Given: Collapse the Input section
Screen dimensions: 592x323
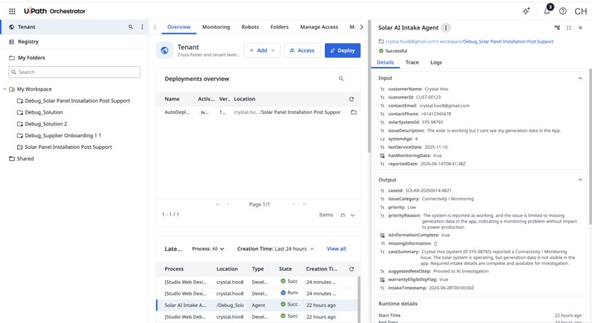Looking at the screenshot, I should [x=580, y=78].
